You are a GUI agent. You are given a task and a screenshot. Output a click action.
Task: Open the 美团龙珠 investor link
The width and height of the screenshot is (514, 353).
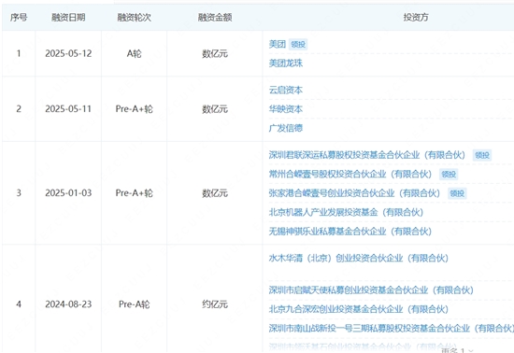(286, 63)
